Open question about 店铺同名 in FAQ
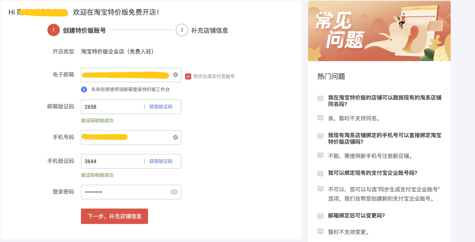 (x=384, y=101)
